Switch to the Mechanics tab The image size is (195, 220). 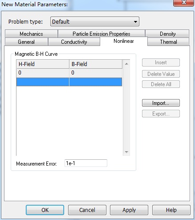click(31, 34)
